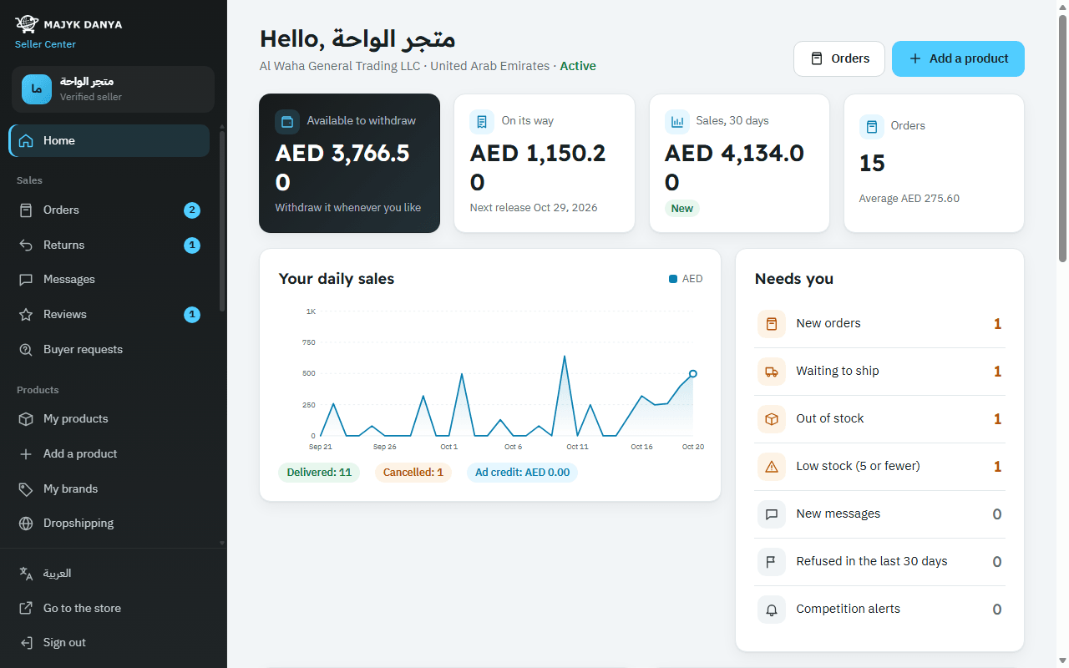The height and width of the screenshot is (668, 1069).
Task: Open New orders in the Needs you list
Action: [879, 324]
